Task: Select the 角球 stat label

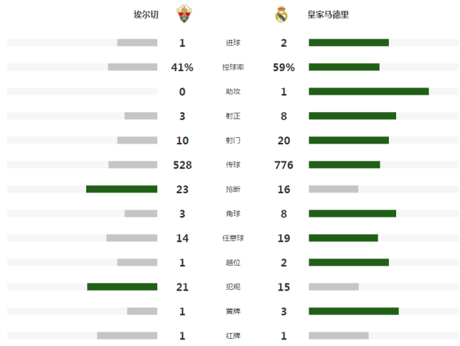Action: 233,214
